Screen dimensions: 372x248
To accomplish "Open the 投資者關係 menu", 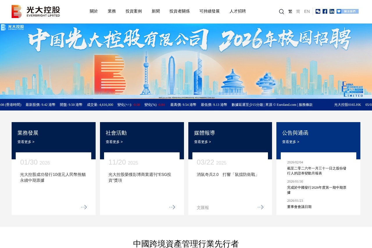I will tap(180, 11).
